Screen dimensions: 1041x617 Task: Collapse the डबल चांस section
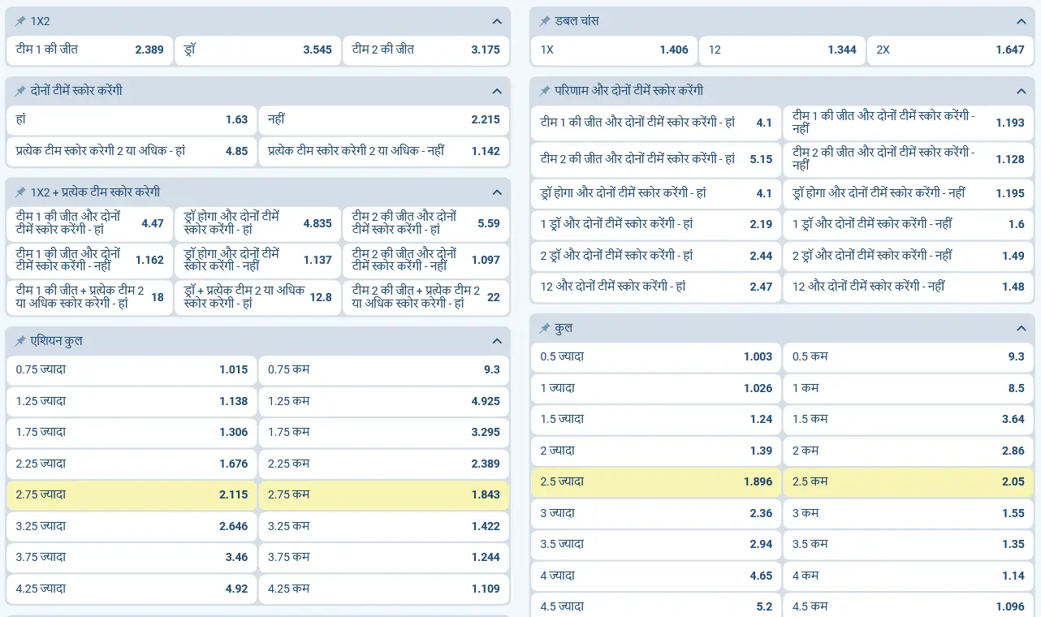(1022, 22)
